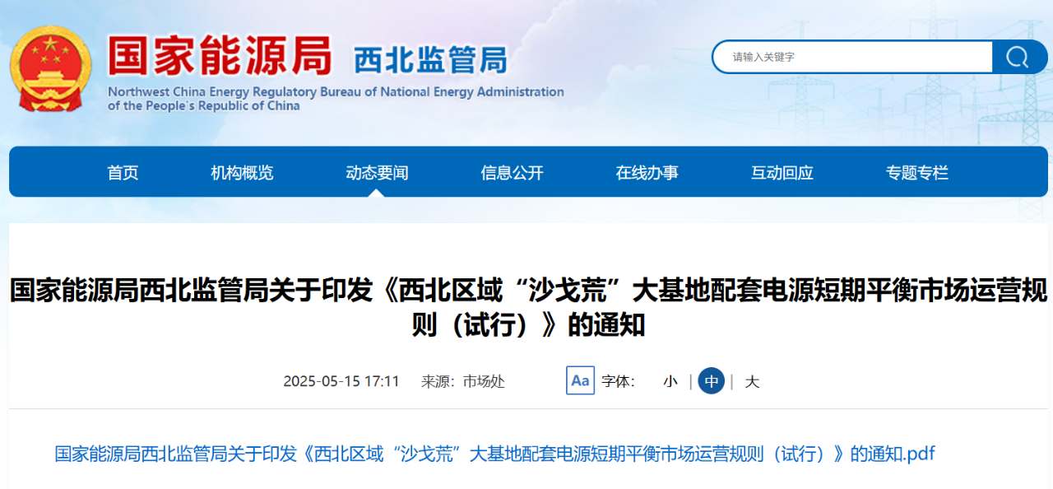The width and height of the screenshot is (1053, 489).
Task: Open the 沙戈荒 notice PDF attachment link
Action: click(x=494, y=454)
